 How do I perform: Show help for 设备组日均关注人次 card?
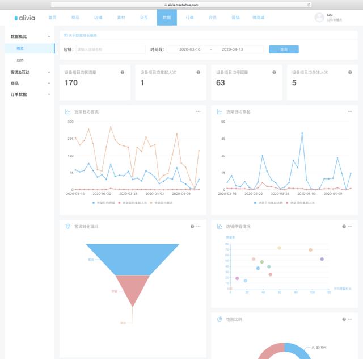tap(350, 72)
